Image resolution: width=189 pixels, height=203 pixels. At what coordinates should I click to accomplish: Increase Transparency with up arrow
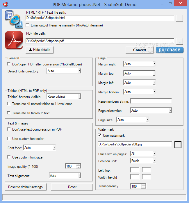coord(144,185)
